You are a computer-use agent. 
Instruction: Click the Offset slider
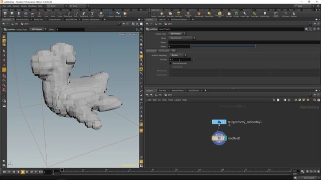coord(255,46)
